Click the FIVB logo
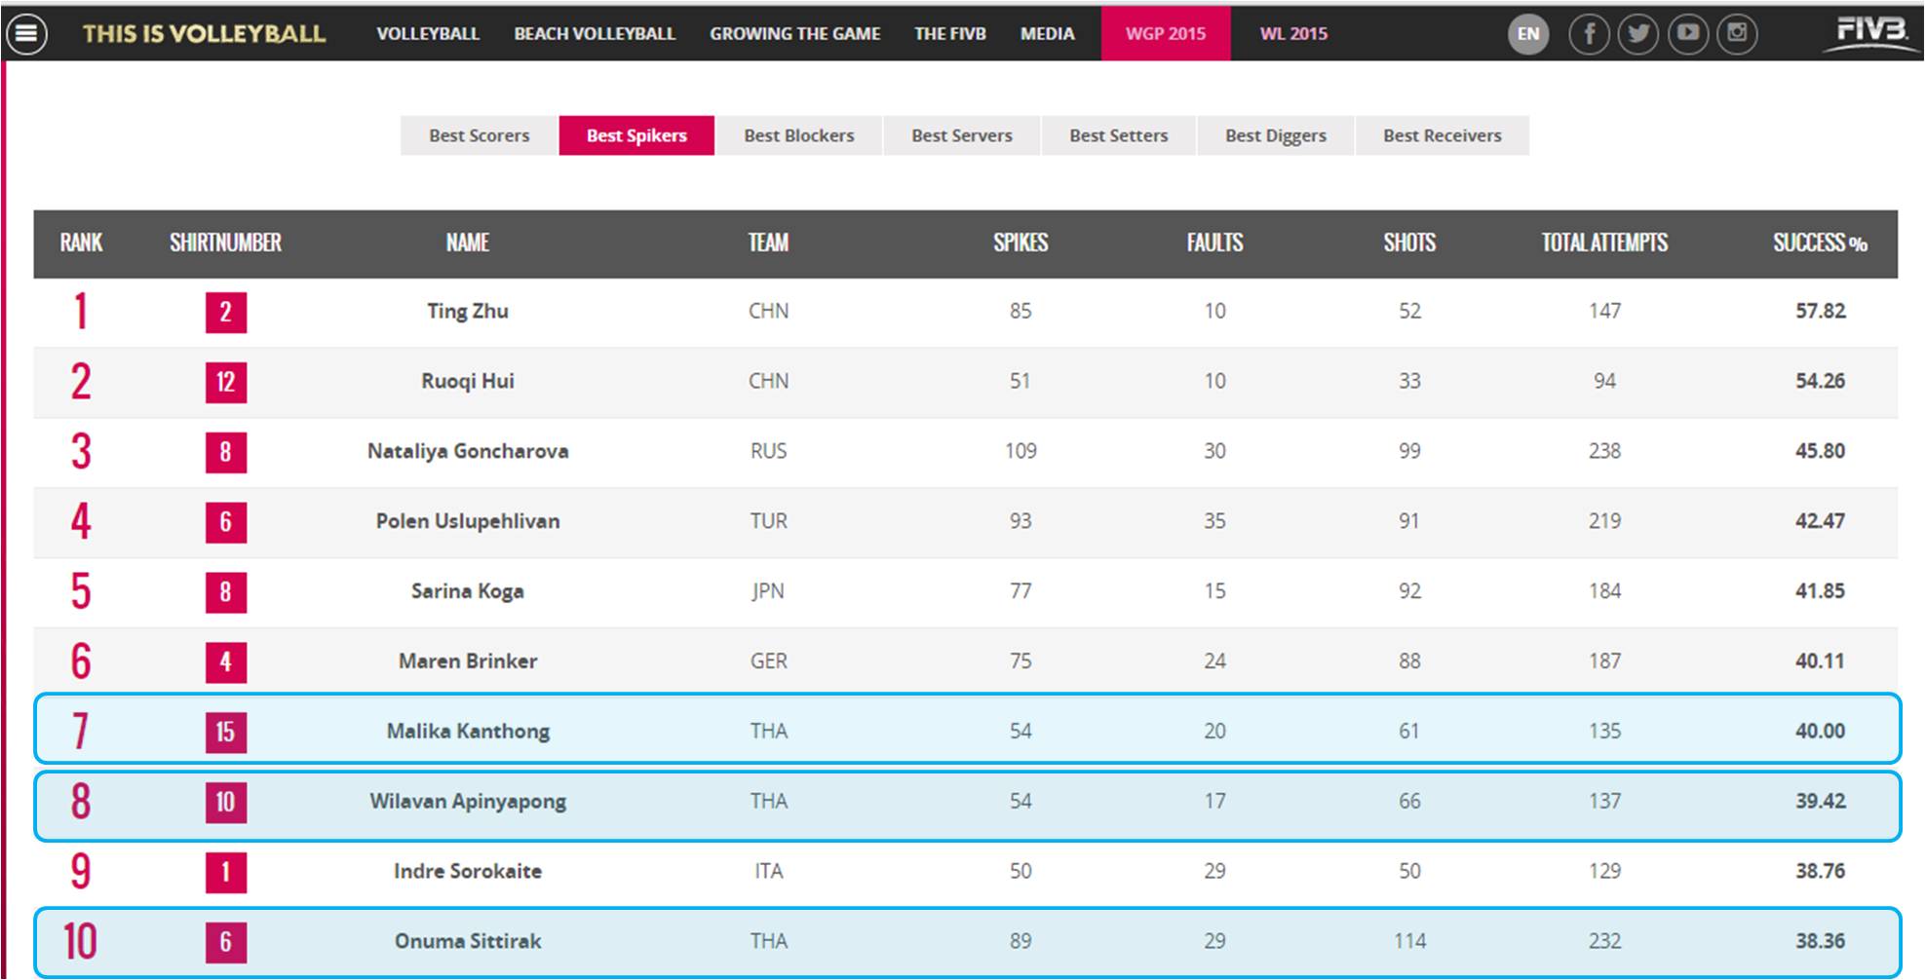The width and height of the screenshot is (1925, 980). coord(1869,31)
